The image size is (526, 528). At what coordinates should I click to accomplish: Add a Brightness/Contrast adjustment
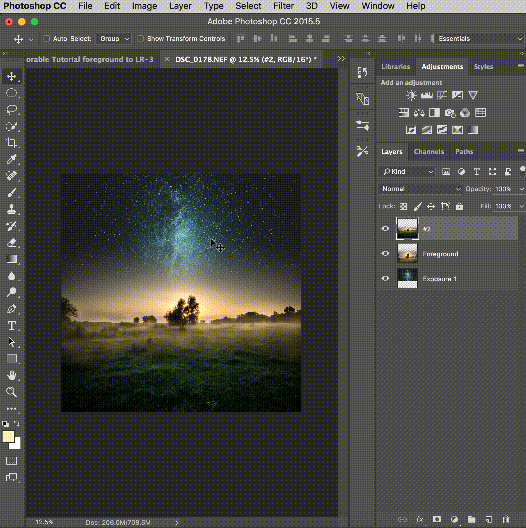click(411, 95)
